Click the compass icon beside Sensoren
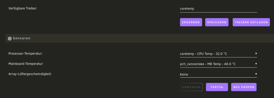 [x=10, y=39]
